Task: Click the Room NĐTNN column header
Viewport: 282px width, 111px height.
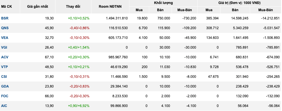Action: tap(110, 7)
